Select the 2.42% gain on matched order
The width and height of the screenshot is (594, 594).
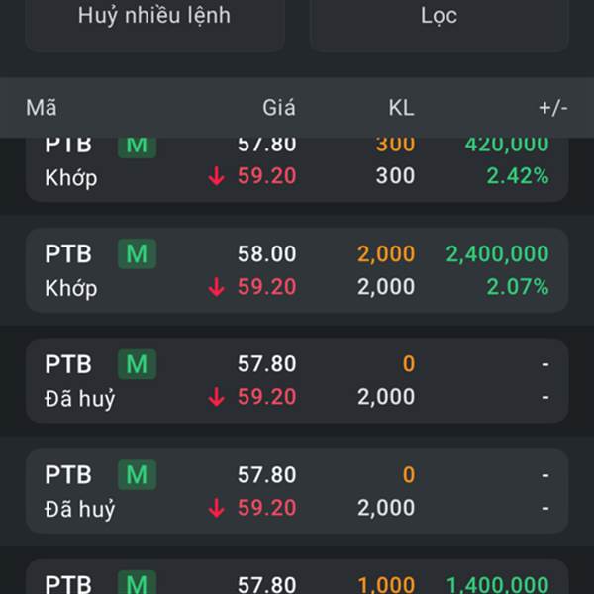click(x=518, y=176)
